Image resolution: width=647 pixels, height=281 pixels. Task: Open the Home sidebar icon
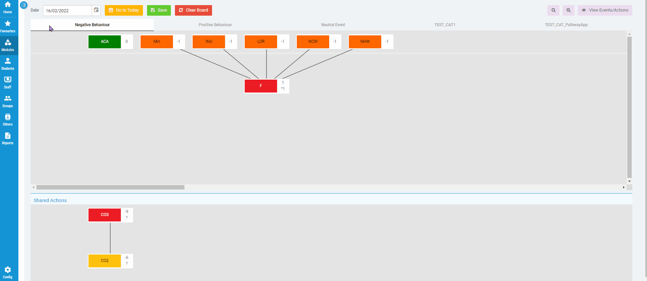click(x=7, y=7)
